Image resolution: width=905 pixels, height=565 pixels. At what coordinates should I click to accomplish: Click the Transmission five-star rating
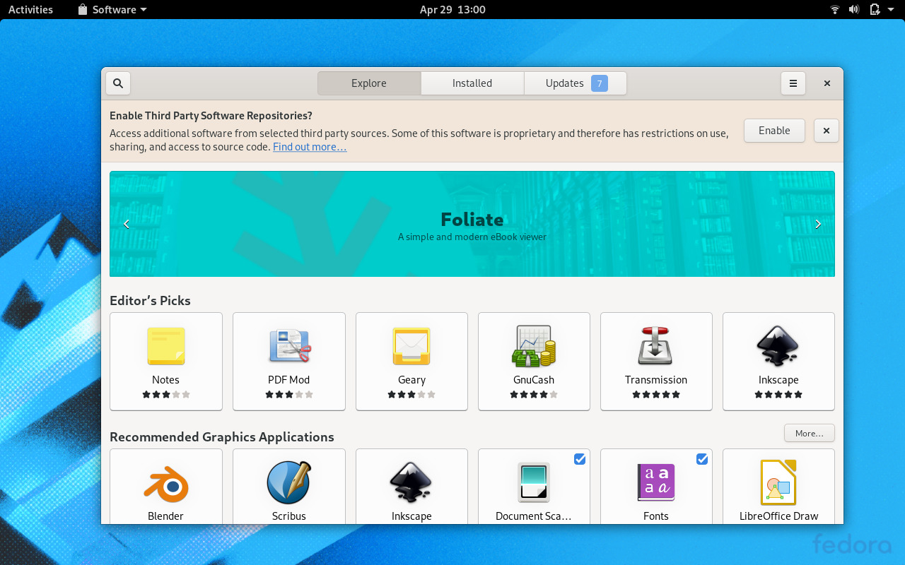click(x=656, y=395)
